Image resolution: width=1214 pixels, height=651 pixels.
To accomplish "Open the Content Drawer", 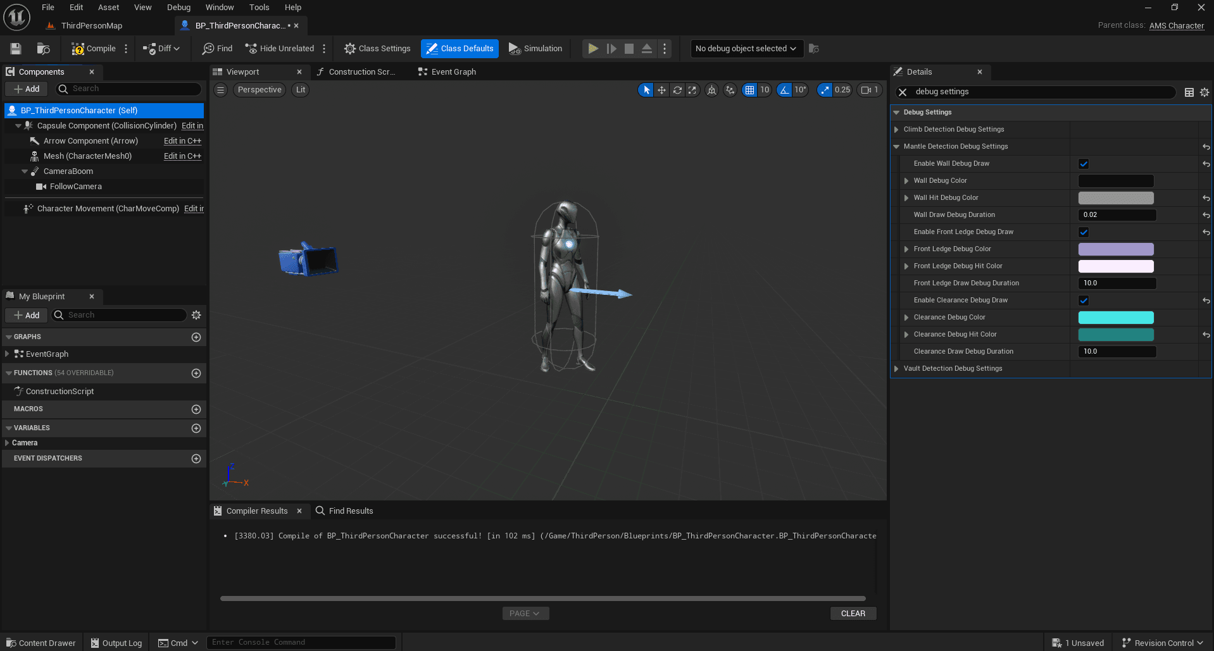I will point(41,643).
